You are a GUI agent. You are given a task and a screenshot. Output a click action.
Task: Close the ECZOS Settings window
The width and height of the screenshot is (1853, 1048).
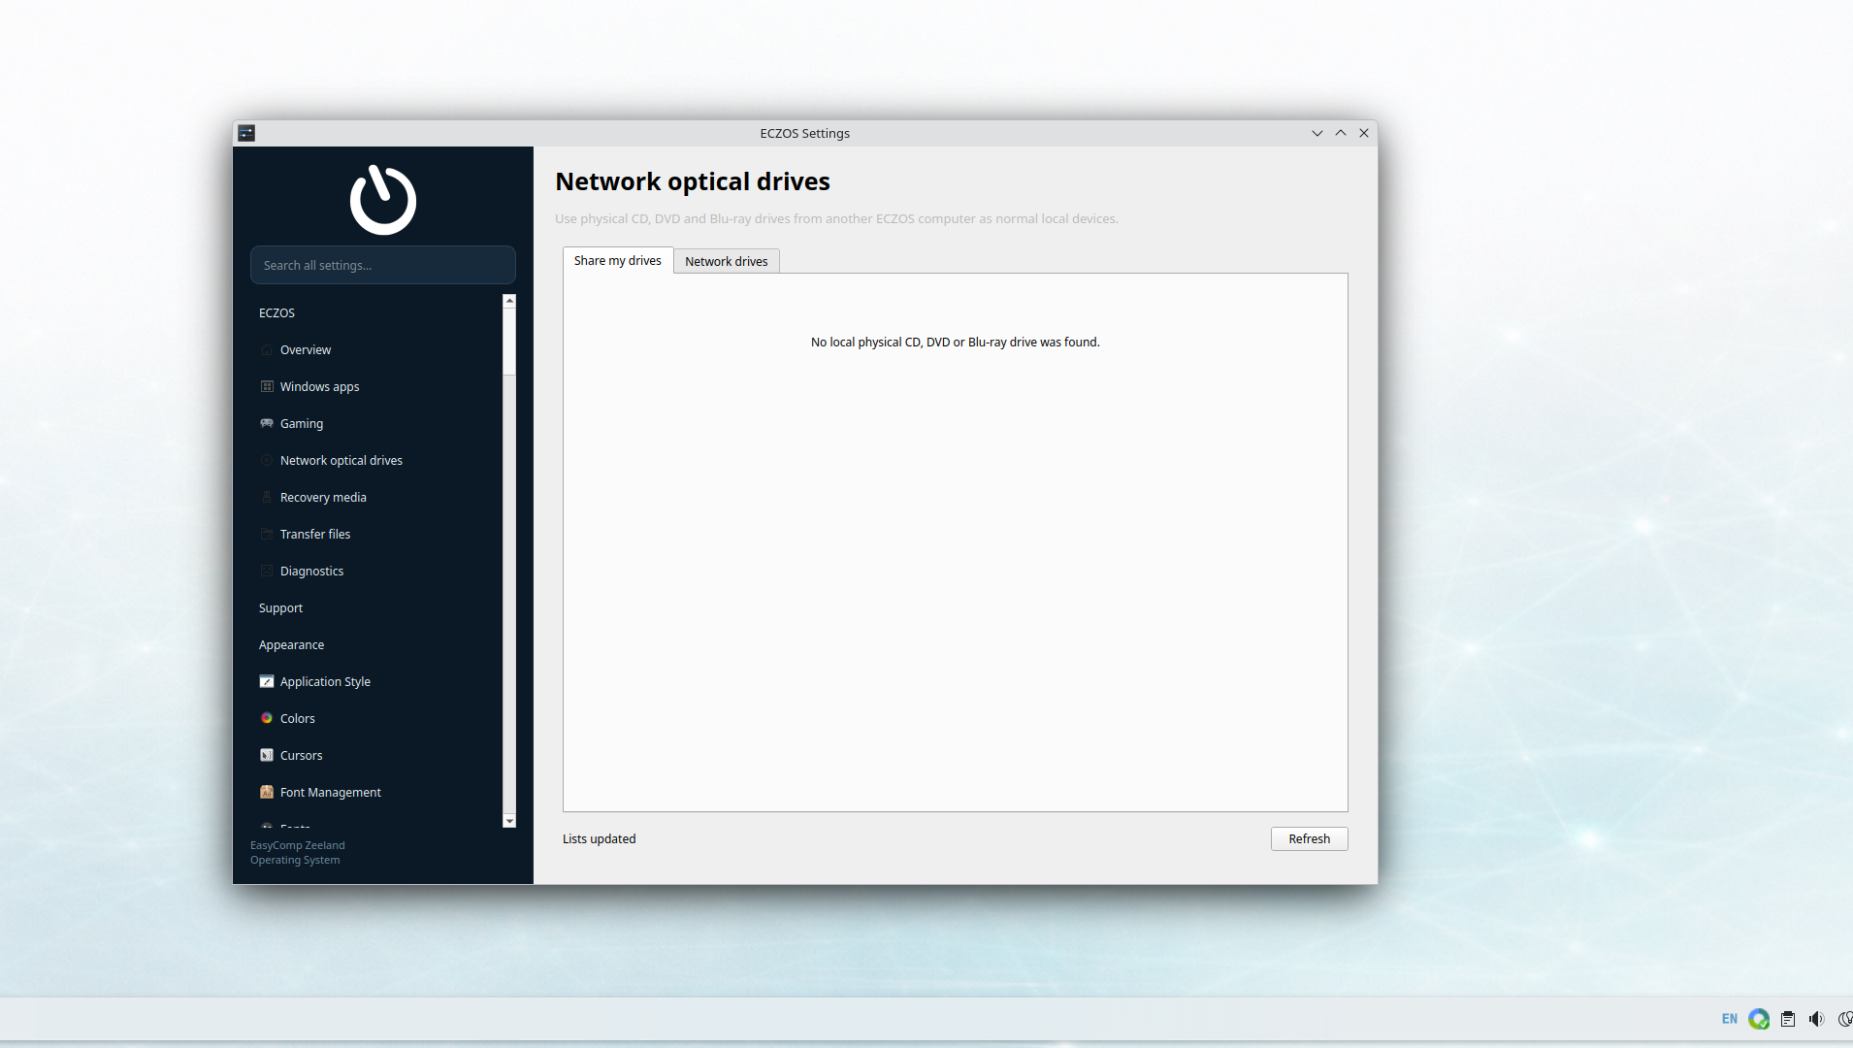(x=1364, y=133)
